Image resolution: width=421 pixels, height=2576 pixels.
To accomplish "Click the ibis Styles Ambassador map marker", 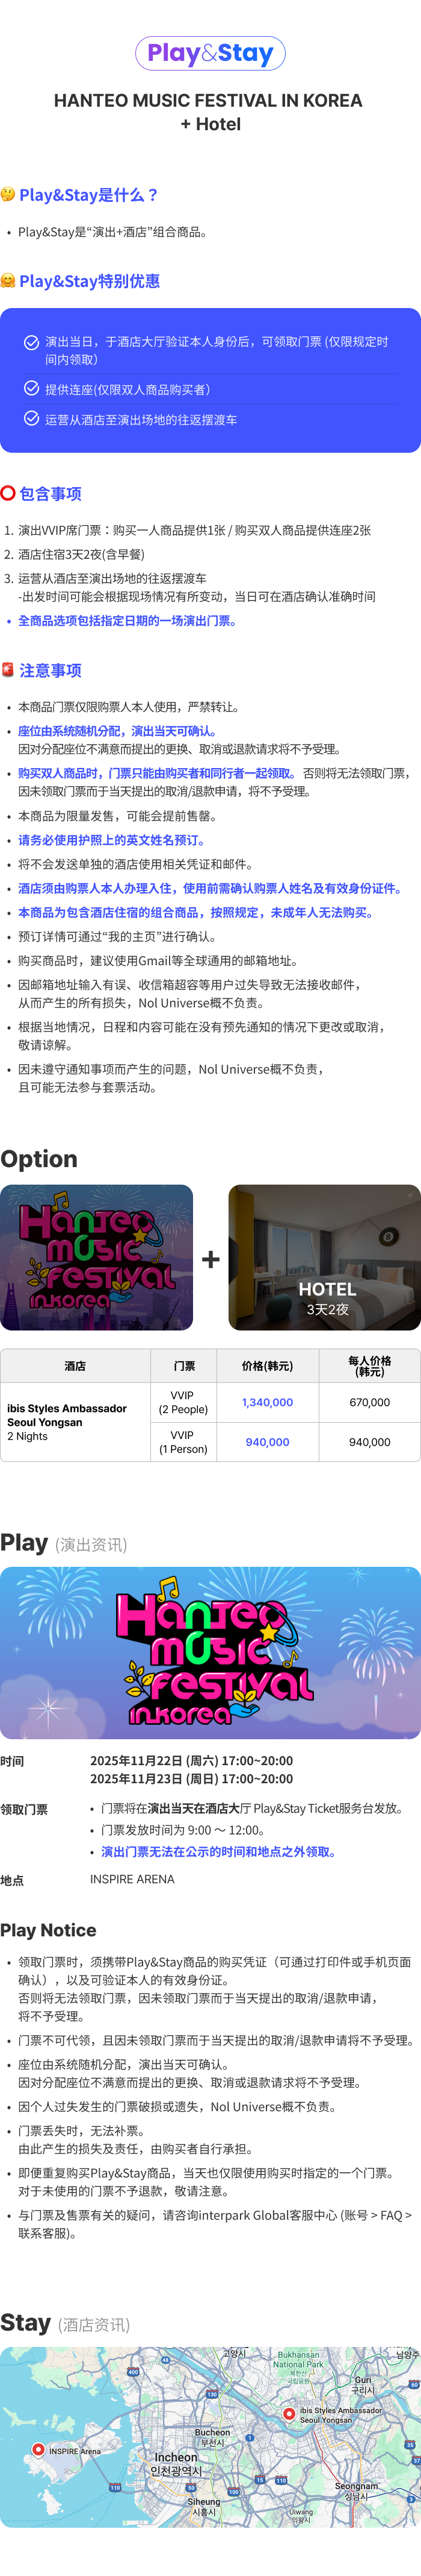I will (289, 2413).
